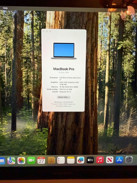
Task: Open Calendar showing Dec 27
Action: 41,160
